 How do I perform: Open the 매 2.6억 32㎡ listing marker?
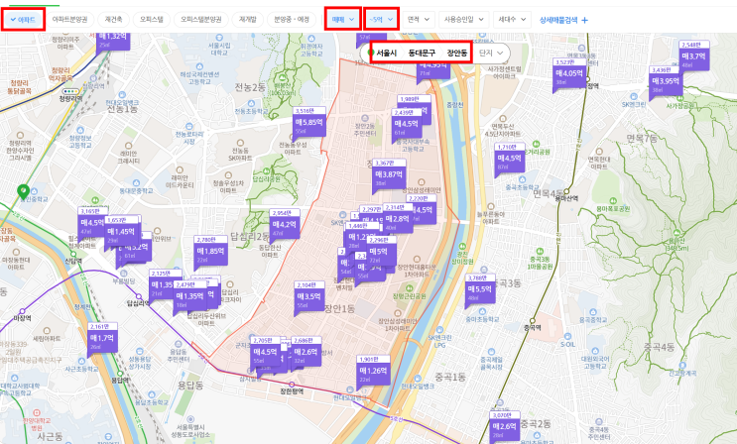tap(306, 352)
